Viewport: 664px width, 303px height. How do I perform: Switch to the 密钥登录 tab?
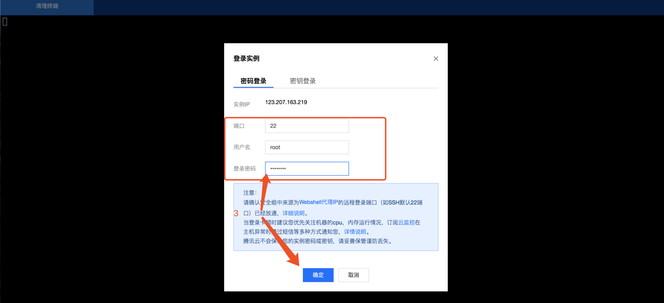point(302,81)
